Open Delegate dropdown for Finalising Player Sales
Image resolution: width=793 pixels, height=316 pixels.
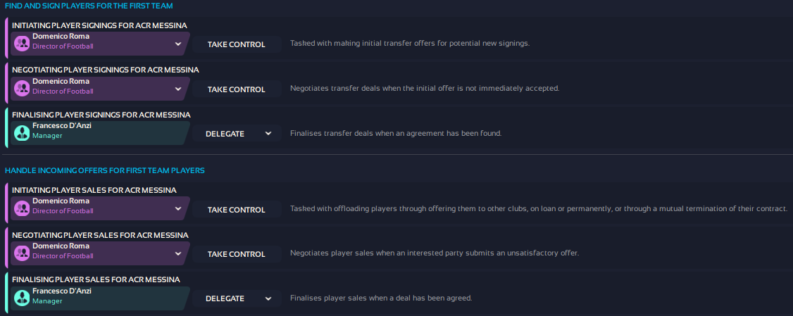coord(237,298)
